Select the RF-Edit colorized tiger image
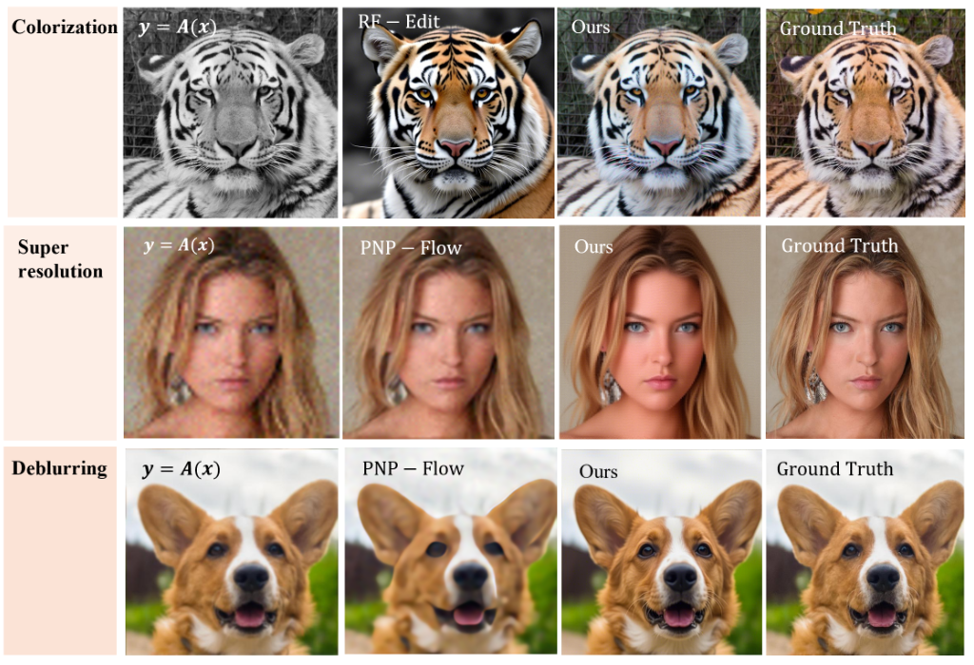This screenshot has width=974, height=665. coord(449,112)
